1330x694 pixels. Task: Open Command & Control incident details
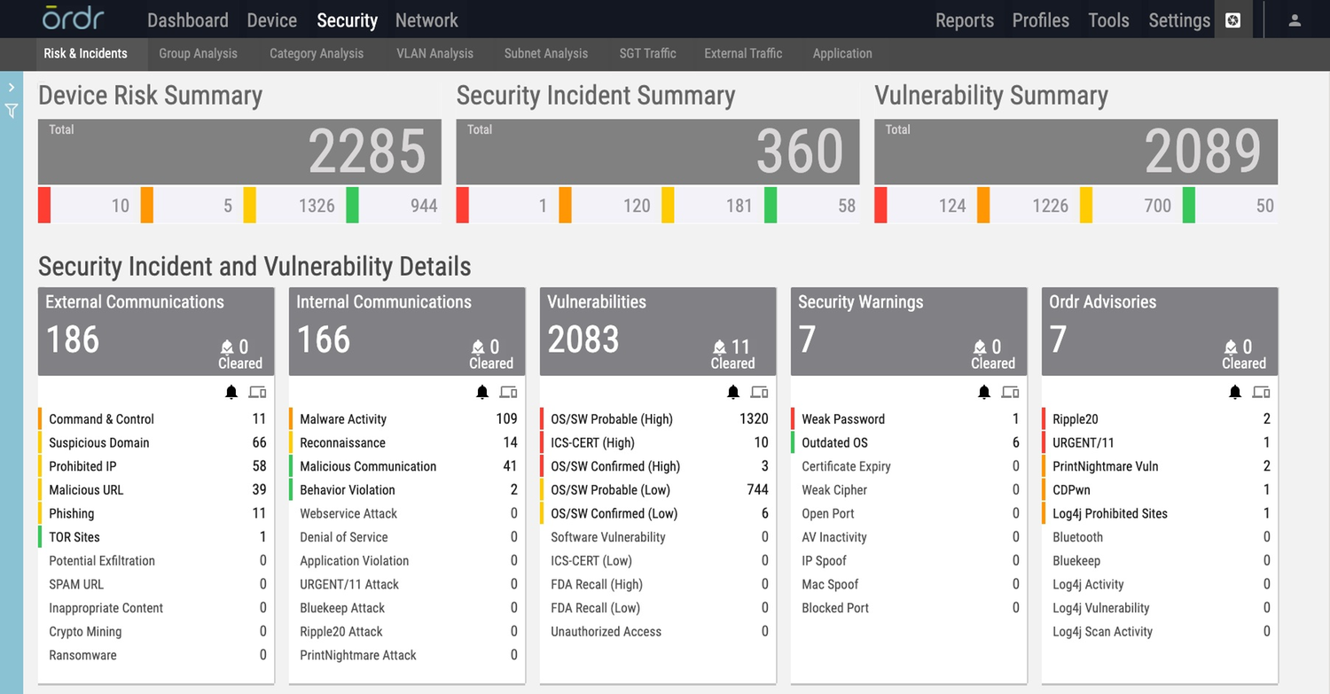click(x=100, y=418)
